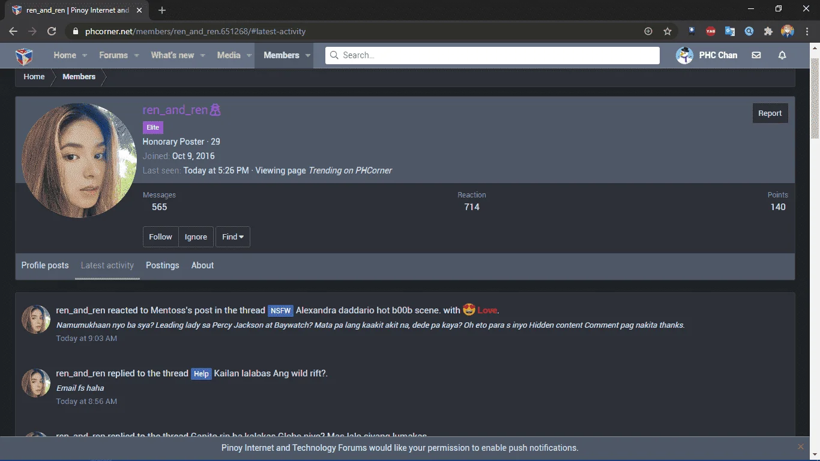Open Forums in the navigation bar
Viewport: 820px width, 461px height.
(x=113, y=55)
